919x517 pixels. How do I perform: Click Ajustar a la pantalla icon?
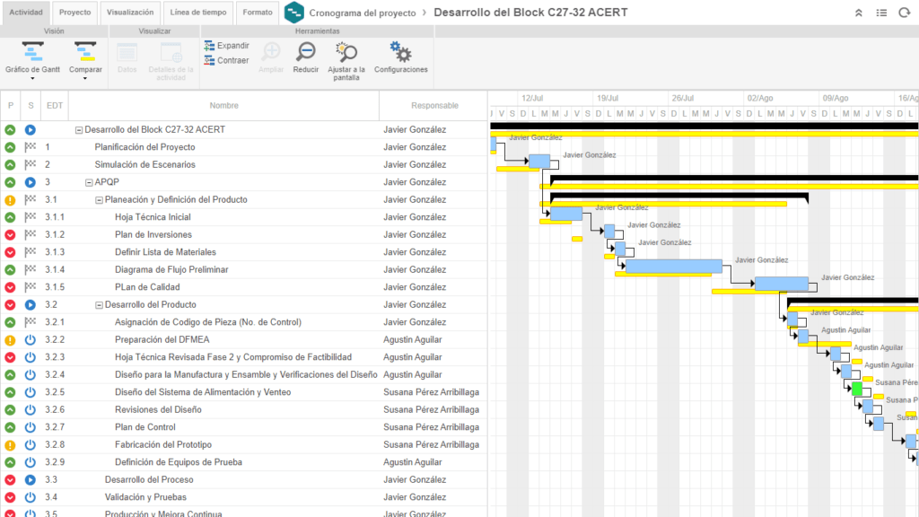[x=346, y=52]
